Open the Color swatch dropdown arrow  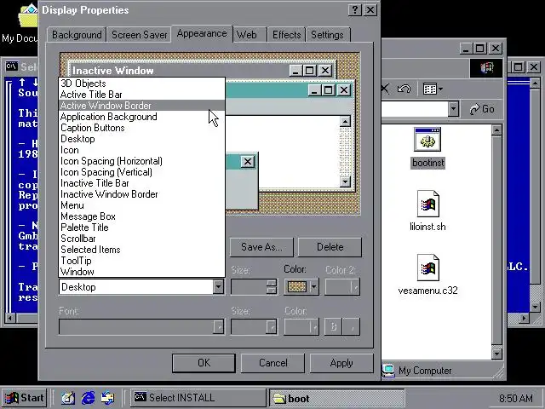click(x=313, y=287)
